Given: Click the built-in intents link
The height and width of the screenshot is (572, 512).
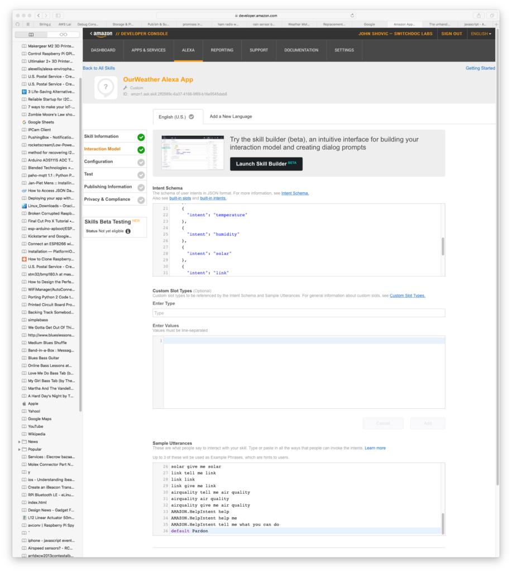Looking at the screenshot, I should tap(213, 198).
